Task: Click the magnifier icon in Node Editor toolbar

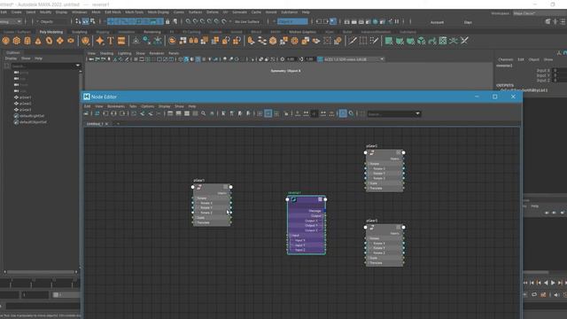Action: [204, 113]
